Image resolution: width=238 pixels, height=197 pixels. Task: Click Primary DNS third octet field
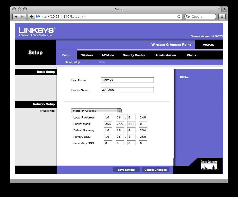(x=131, y=137)
